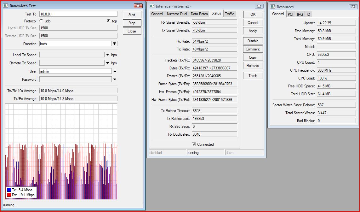Click the Interface nstreme1 window title icon

coord(152,6)
